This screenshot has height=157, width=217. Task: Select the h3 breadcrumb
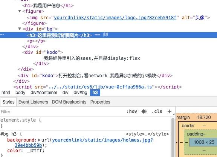point(95,93)
